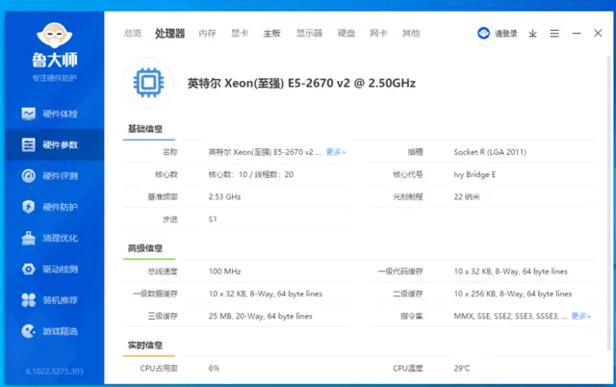
Task: Click the 鲁大师 mascot logo
Action: pos(55,36)
